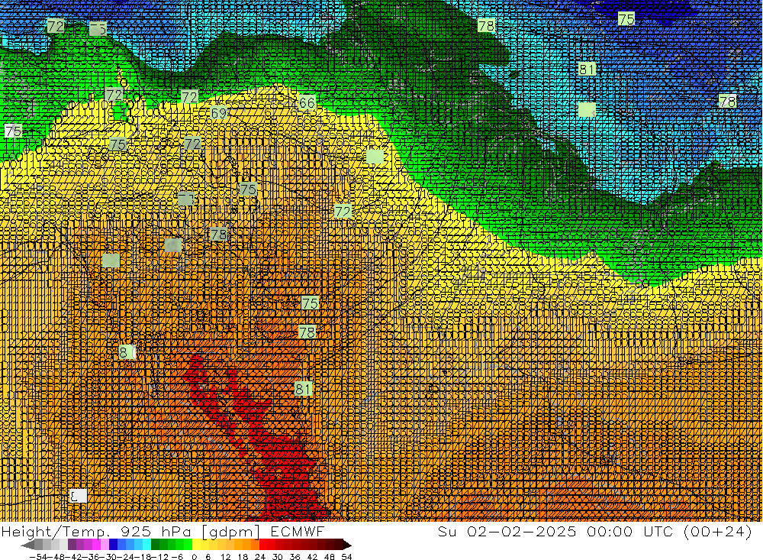Click the "[gdpm]" unit label

[x=230, y=532]
